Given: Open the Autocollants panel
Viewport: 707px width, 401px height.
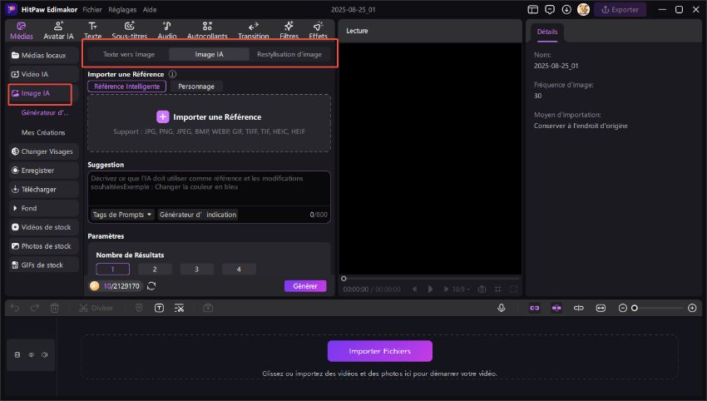Looking at the screenshot, I should [x=207, y=31].
